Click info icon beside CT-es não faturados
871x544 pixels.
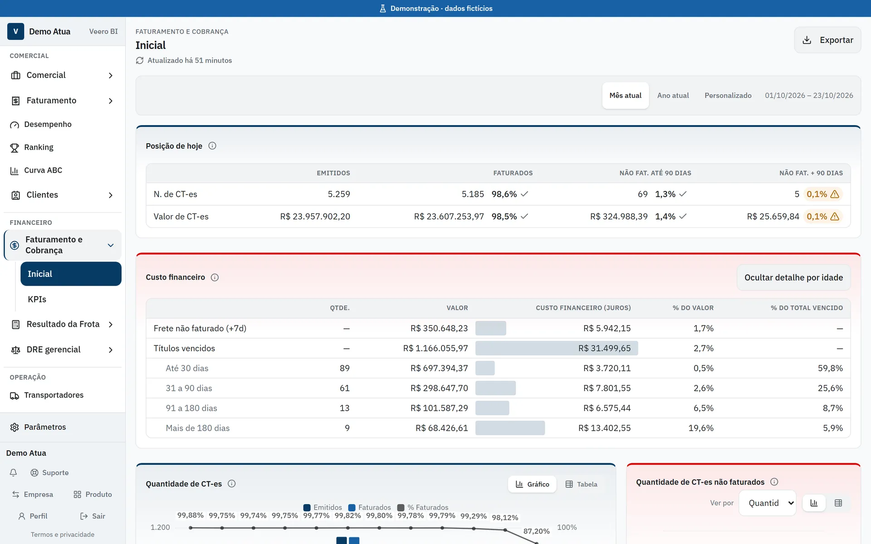coord(774,482)
